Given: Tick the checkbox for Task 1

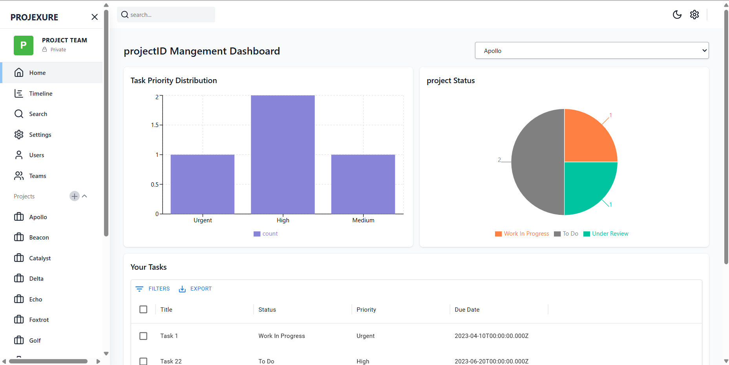Looking at the screenshot, I should (143, 336).
